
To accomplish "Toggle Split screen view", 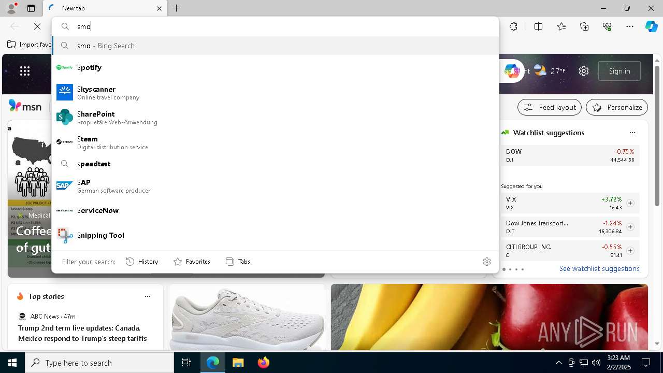I will click(538, 26).
